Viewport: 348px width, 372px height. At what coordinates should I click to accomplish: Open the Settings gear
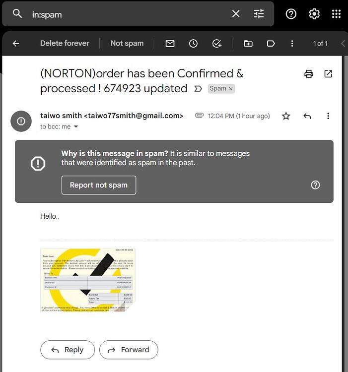[x=314, y=14]
